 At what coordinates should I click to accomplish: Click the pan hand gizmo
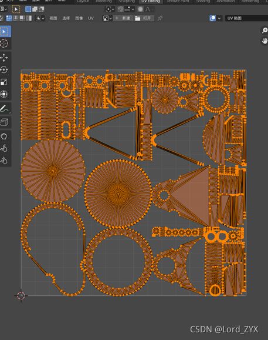pos(264,41)
